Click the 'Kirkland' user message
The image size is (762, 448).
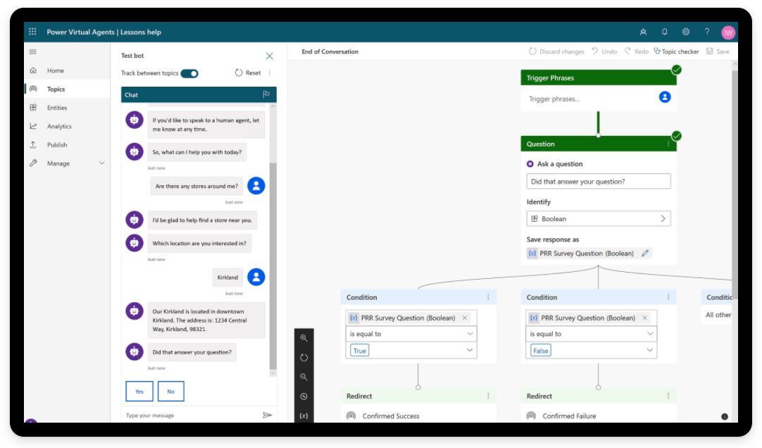click(227, 278)
